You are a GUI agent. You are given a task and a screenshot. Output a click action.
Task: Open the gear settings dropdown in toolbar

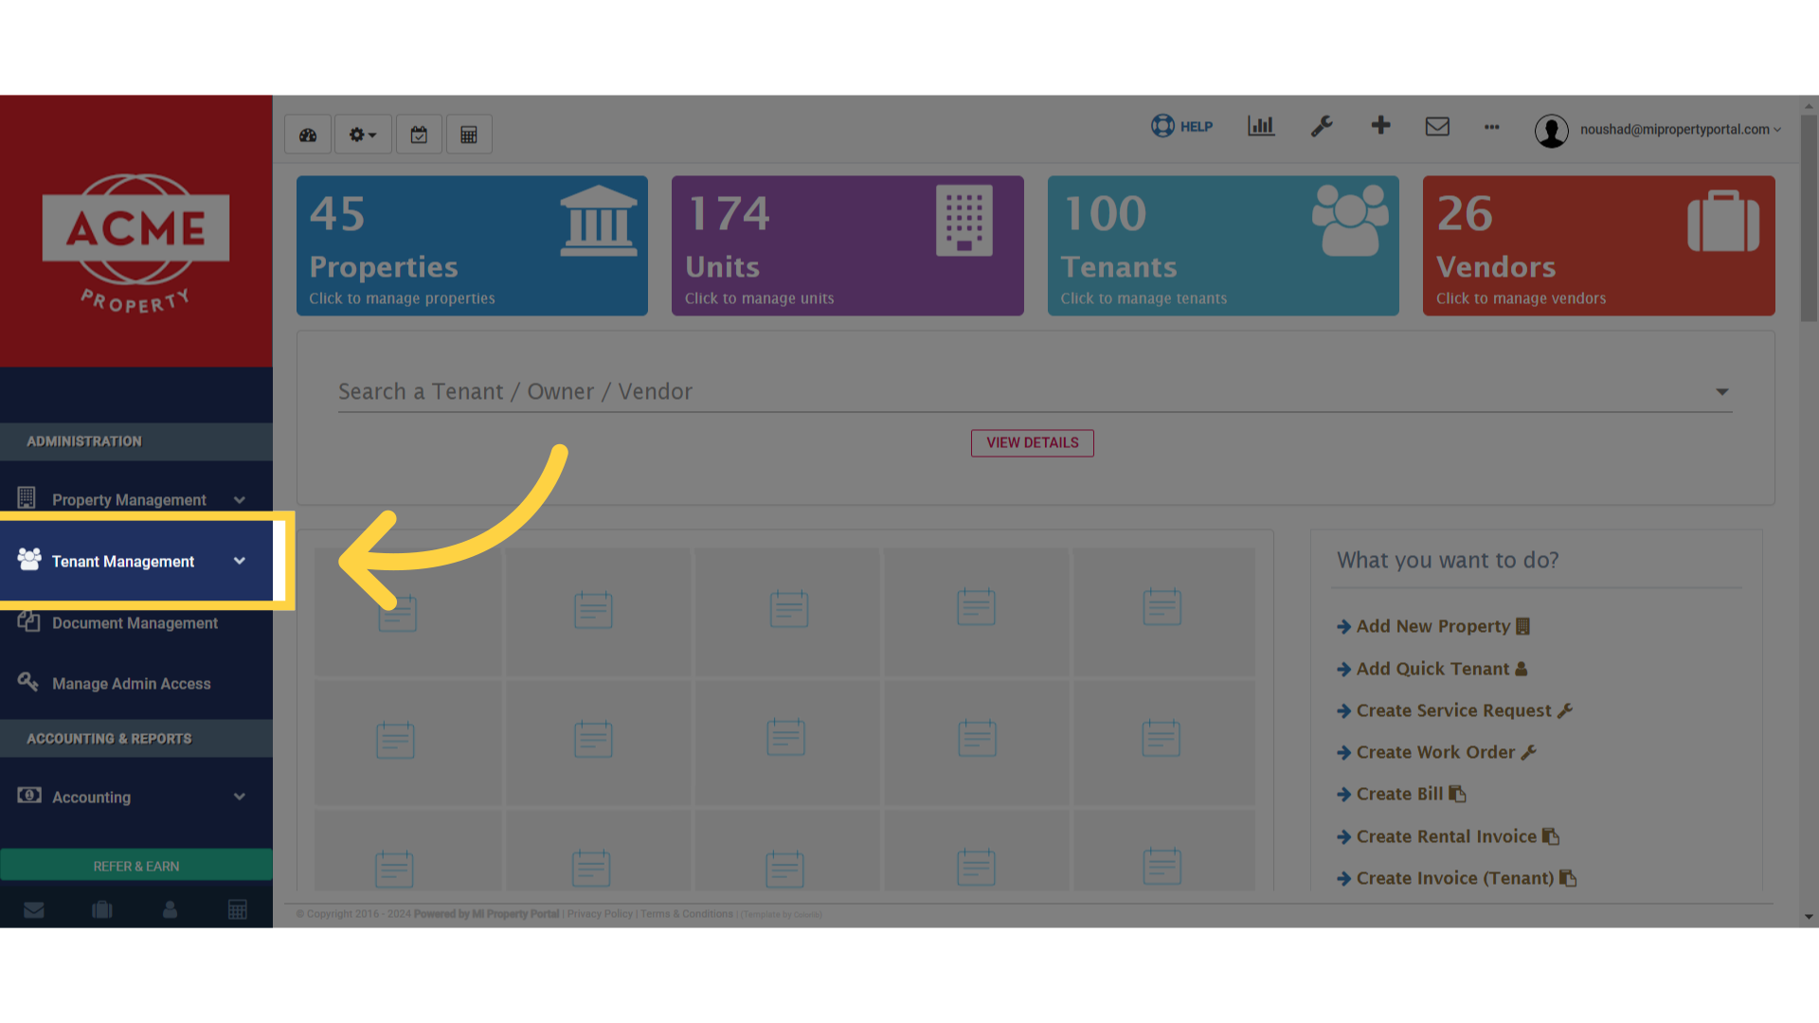pos(362,134)
